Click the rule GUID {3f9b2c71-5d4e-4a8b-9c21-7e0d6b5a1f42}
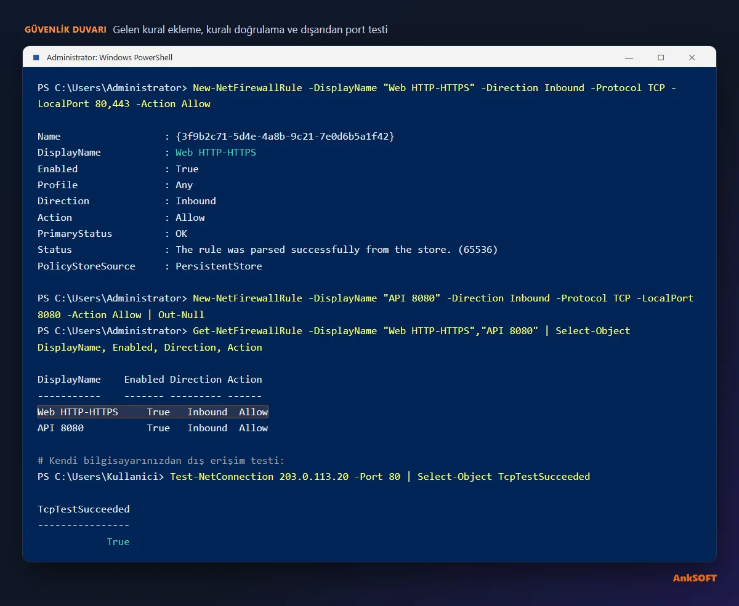This screenshot has width=739, height=606. pyautogui.click(x=285, y=137)
